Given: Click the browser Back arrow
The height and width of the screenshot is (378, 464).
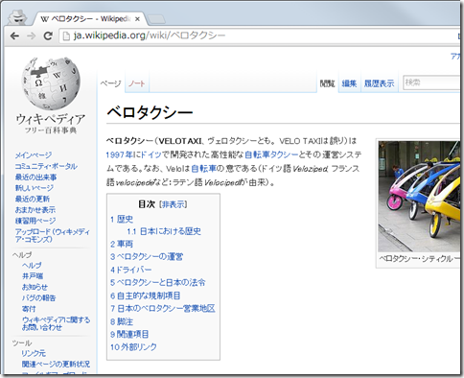Looking at the screenshot, I should [14, 35].
